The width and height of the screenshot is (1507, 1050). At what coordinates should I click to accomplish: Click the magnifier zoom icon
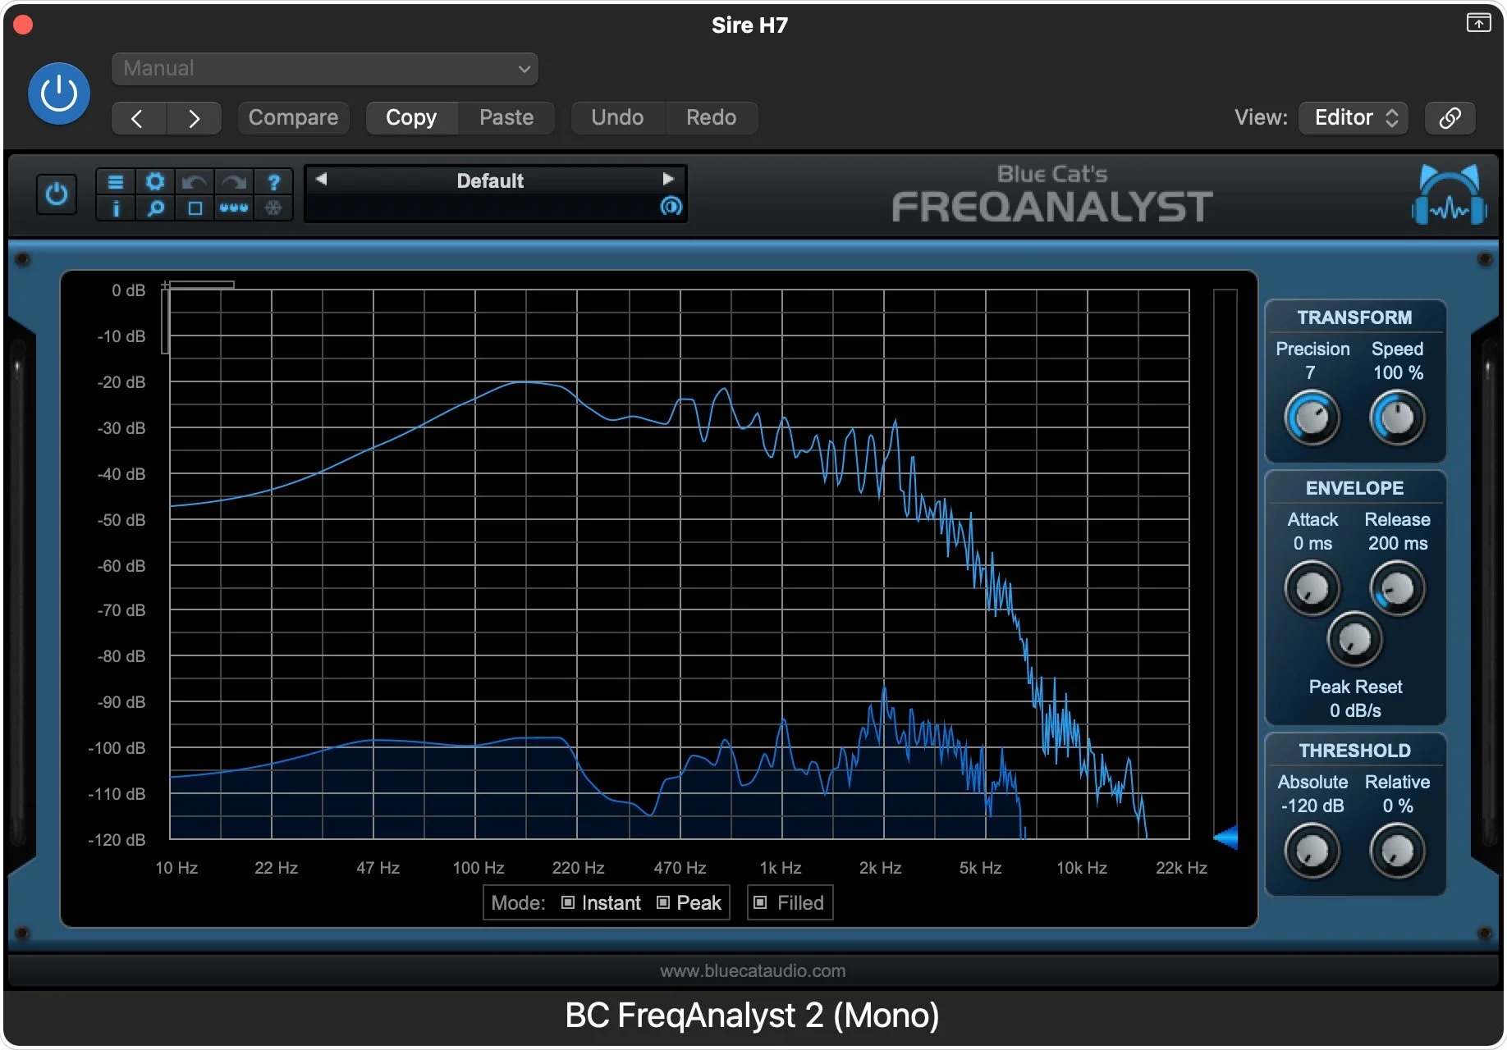(155, 208)
